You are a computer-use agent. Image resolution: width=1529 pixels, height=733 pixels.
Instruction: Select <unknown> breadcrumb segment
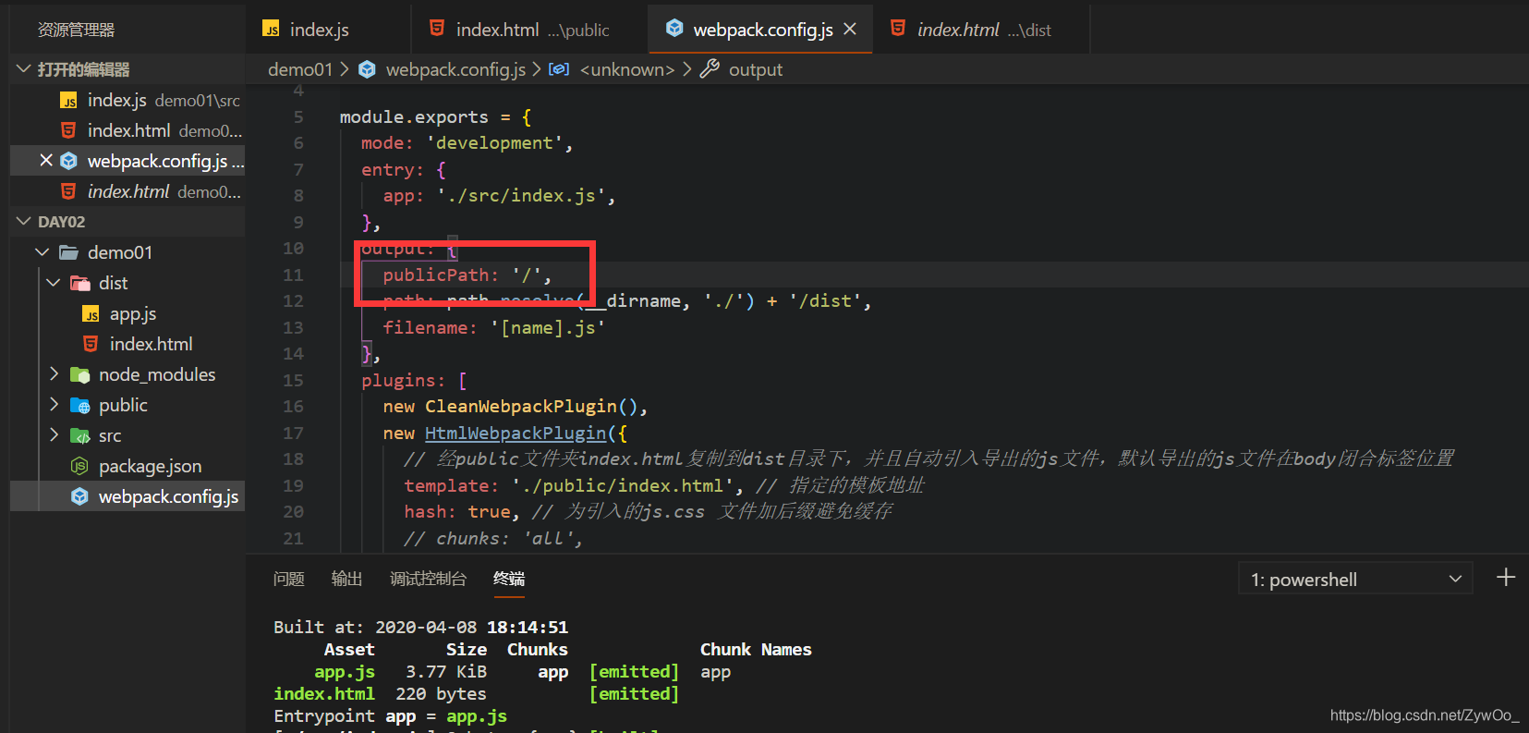point(627,69)
